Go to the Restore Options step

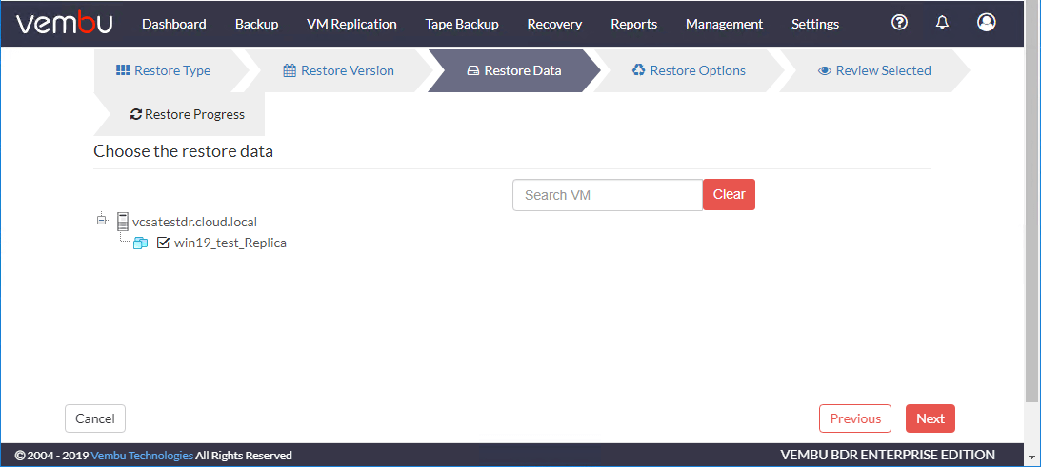(690, 70)
